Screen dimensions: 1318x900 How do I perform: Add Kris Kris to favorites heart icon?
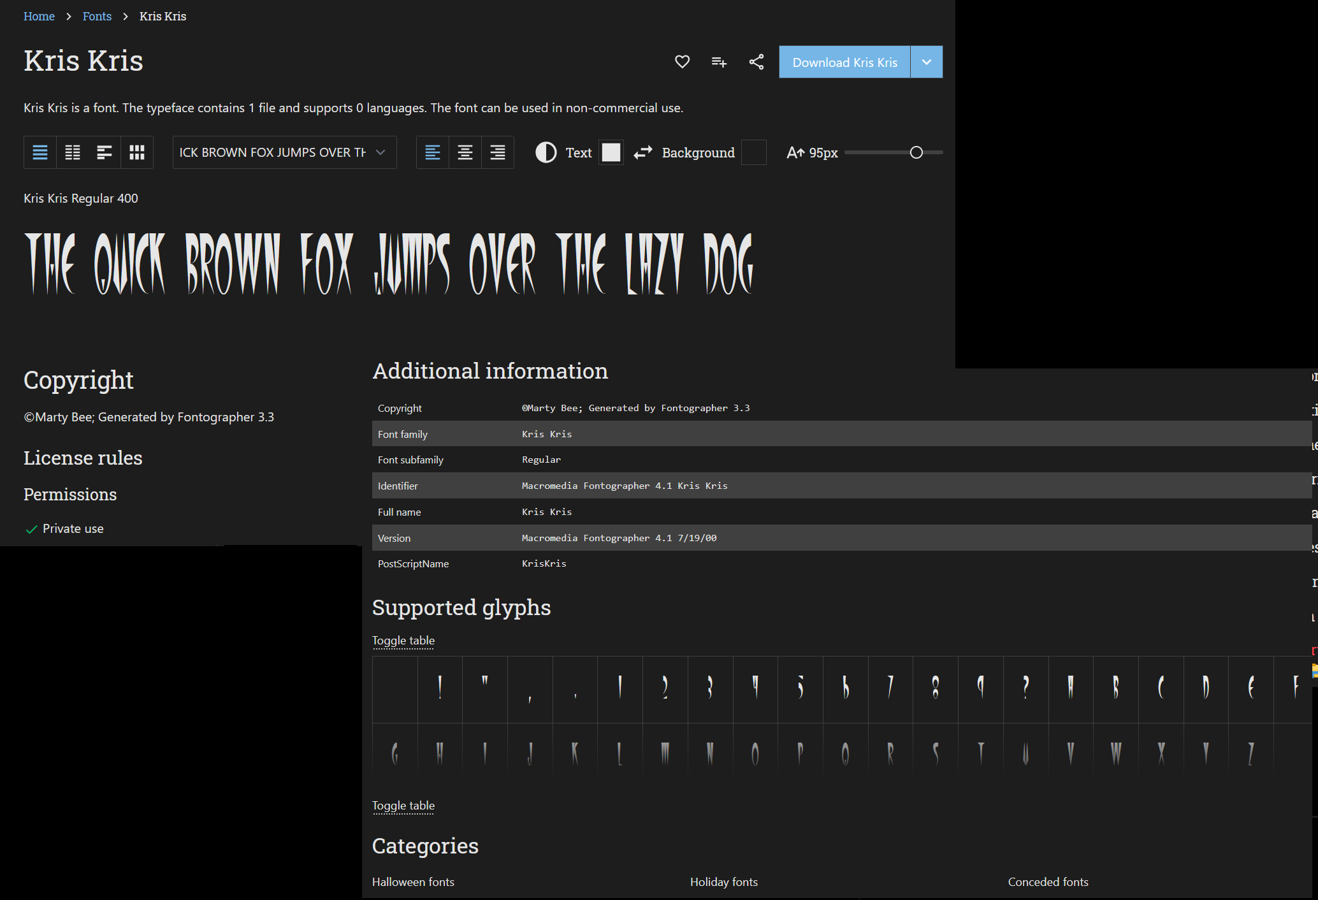(682, 62)
